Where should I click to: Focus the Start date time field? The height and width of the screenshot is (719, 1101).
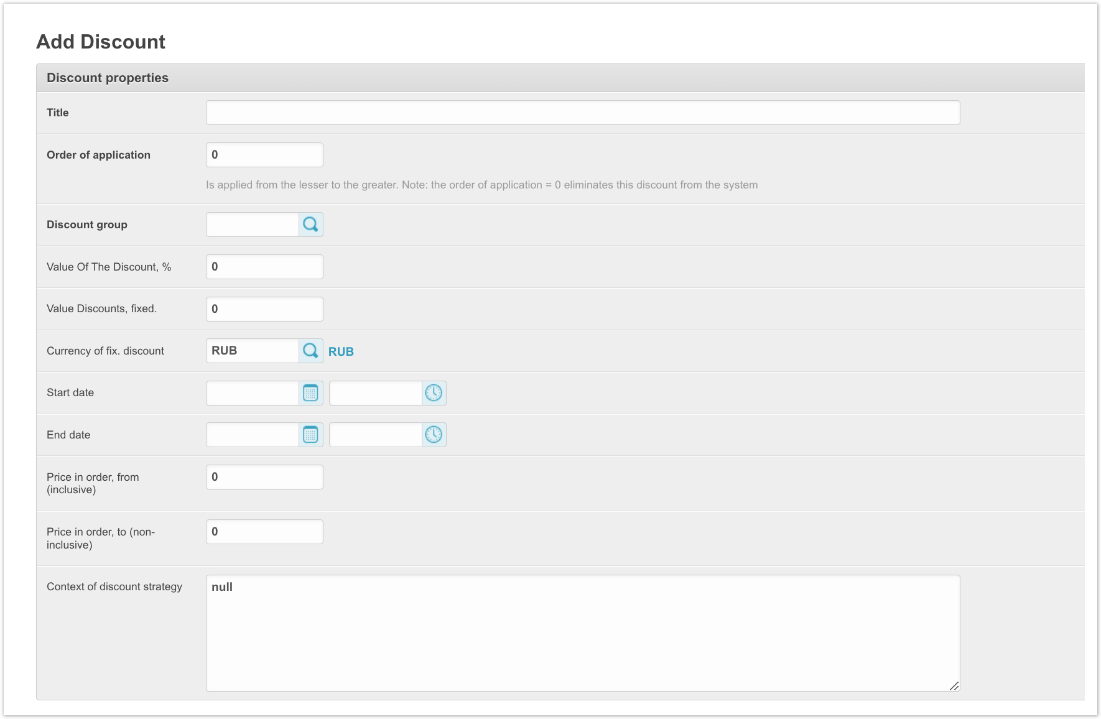coord(376,393)
